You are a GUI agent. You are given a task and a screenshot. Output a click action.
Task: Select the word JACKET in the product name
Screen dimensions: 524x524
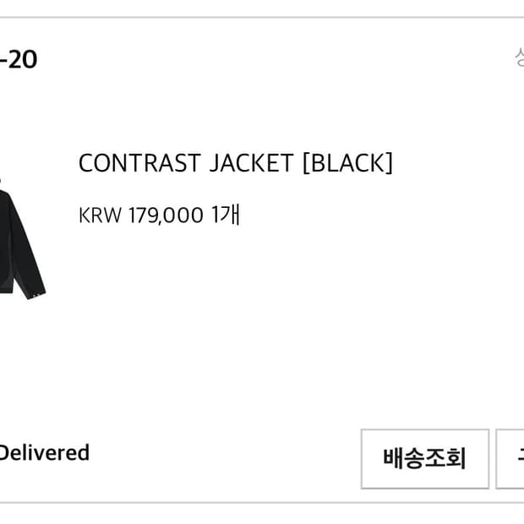pos(251,163)
